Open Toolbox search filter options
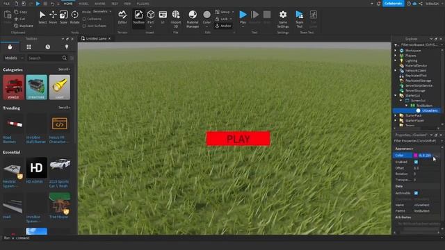 pyautogui.click(x=72, y=58)
